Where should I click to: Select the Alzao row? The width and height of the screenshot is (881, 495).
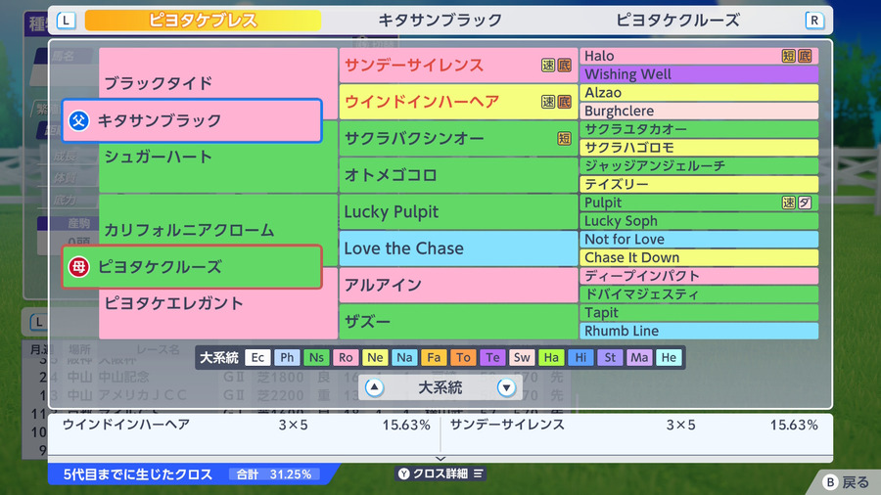point(699,93)
